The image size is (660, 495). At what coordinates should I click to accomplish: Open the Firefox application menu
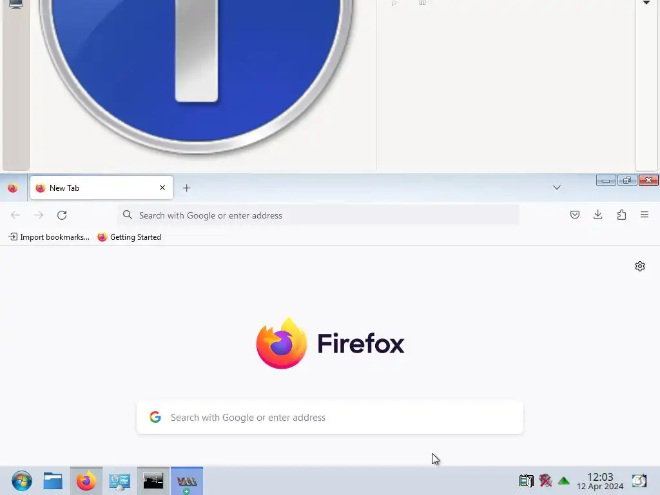[645, 215]
